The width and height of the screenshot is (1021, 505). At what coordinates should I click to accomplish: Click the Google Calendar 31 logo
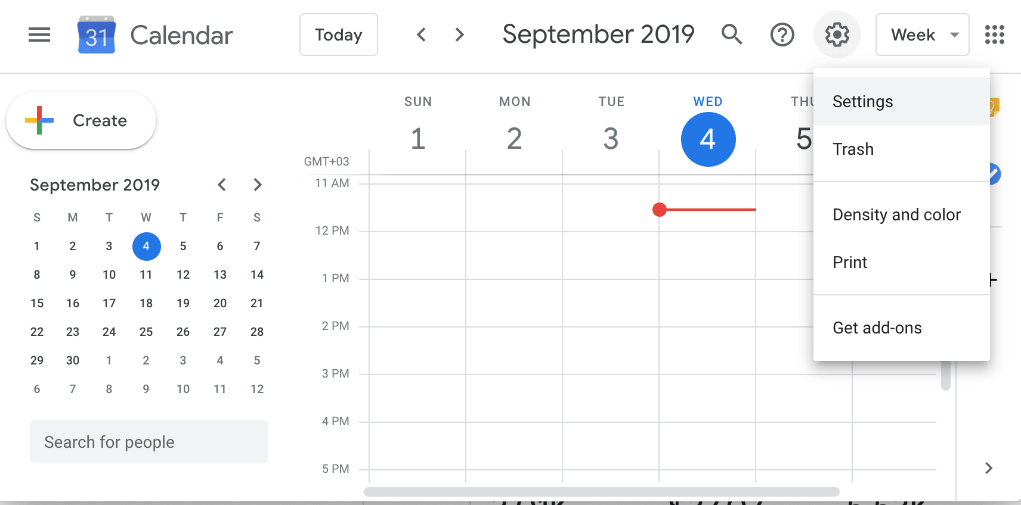pos(96,35)
